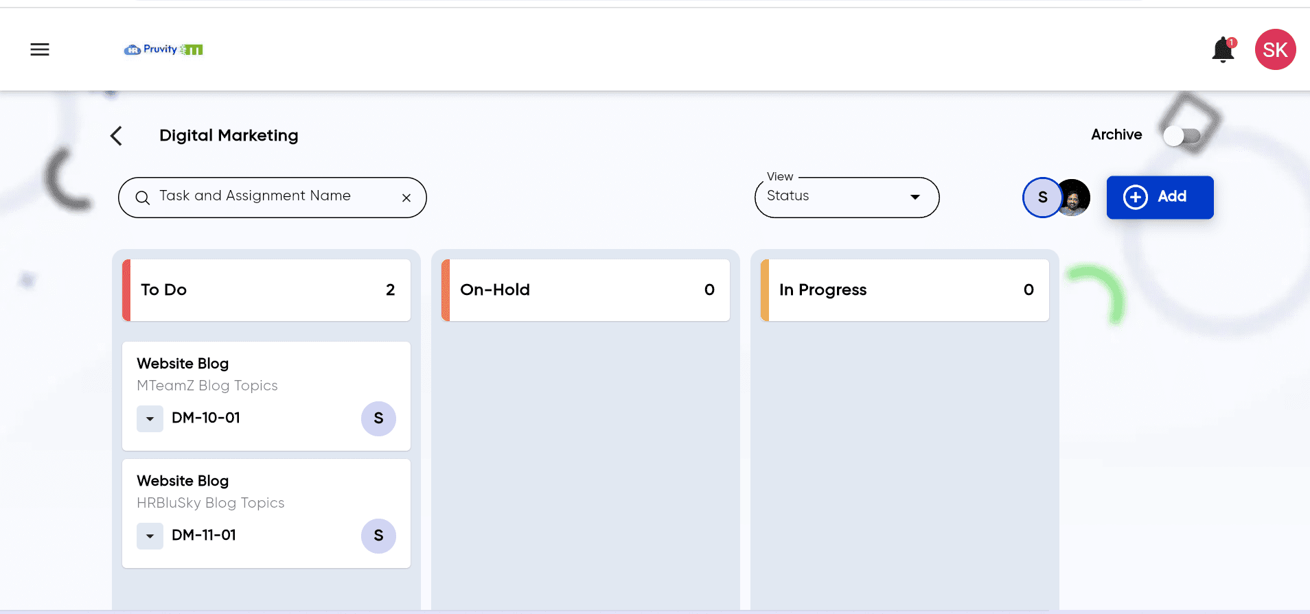Select the S member avatar filter
The width and height of the screenshot is (1310, 614).
1042,198
